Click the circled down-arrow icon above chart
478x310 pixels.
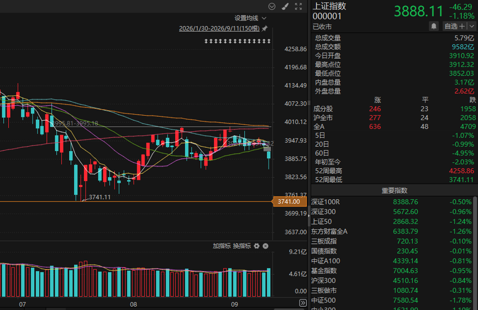[272, 7]
